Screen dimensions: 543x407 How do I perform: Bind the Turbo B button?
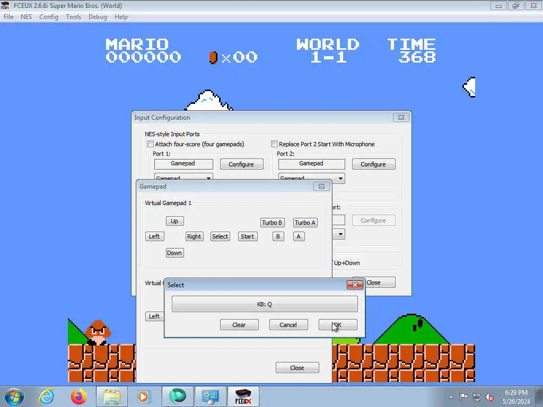click(x=272, y=223)
